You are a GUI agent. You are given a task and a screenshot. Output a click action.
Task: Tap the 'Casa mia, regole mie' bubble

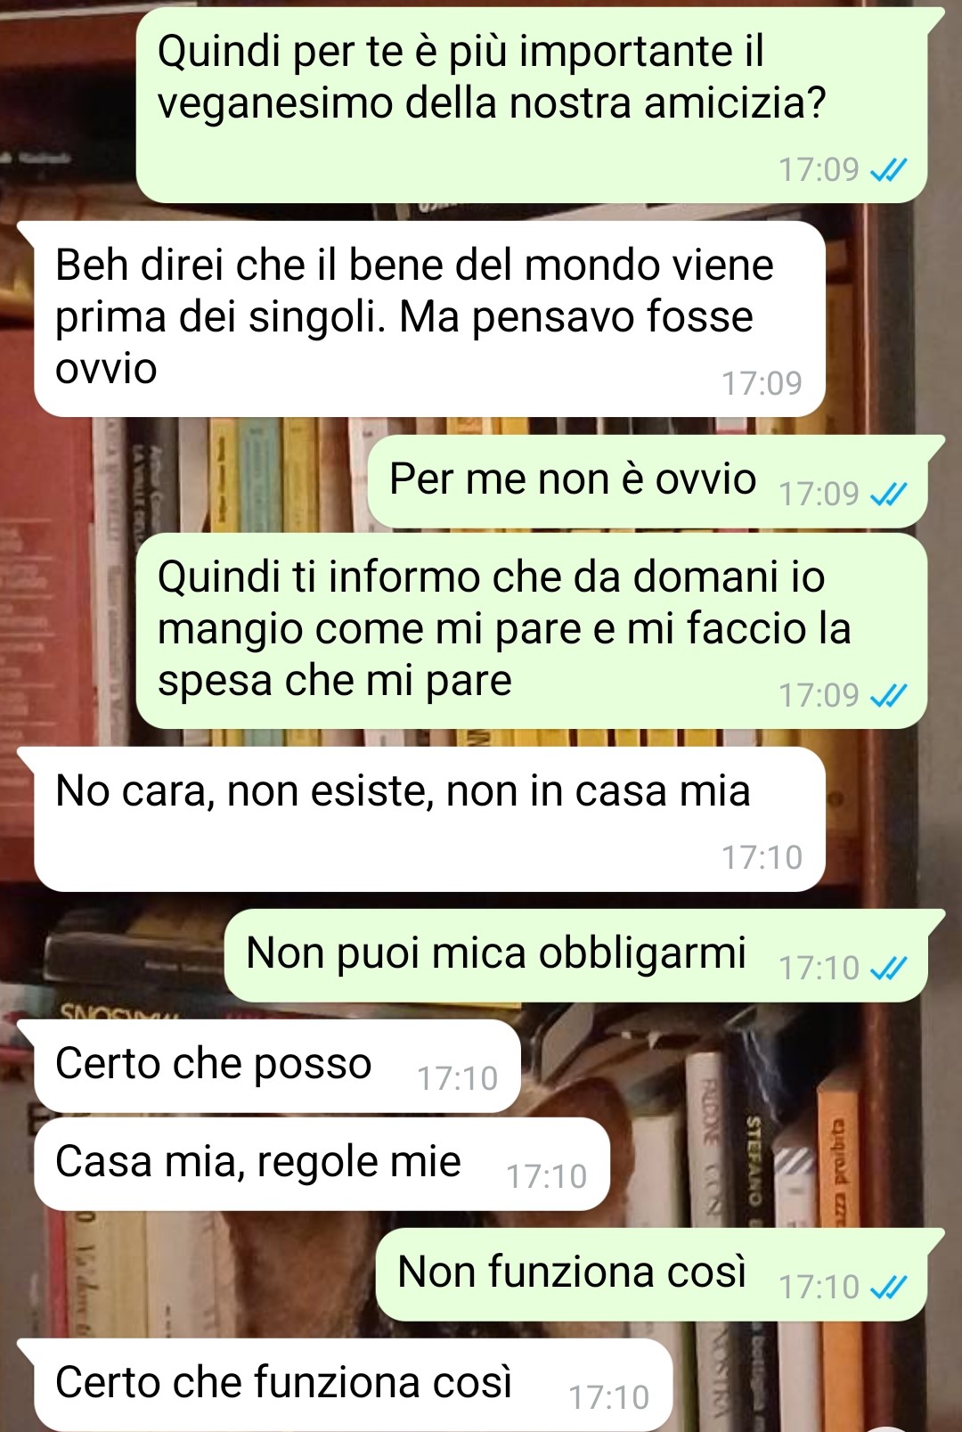click(x=322, y=1165)
